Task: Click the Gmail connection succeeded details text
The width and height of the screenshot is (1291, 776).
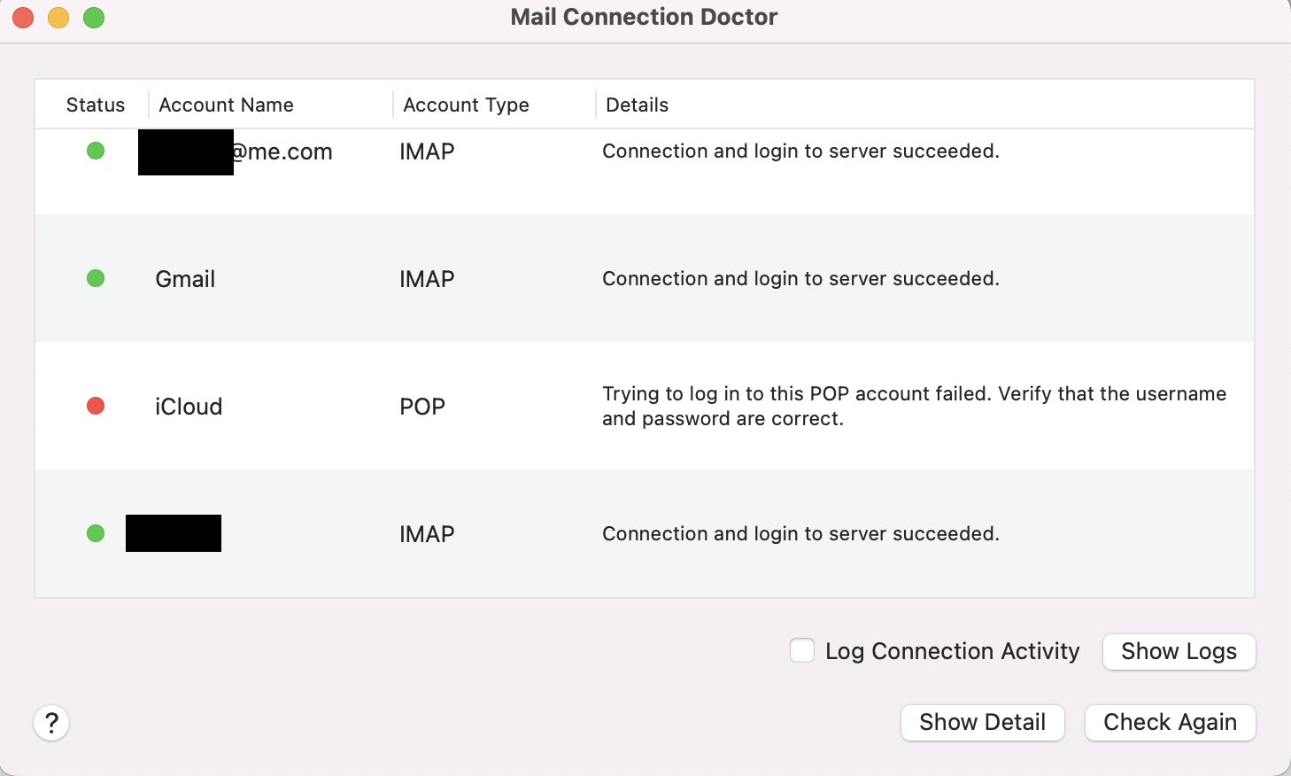Action: [800, 278]
